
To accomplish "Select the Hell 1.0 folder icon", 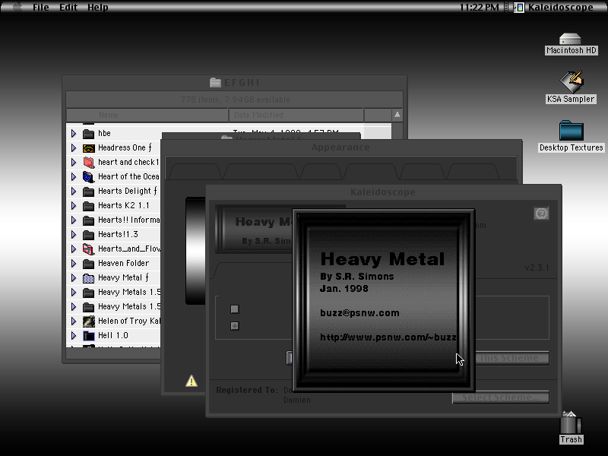I will 88,336.
